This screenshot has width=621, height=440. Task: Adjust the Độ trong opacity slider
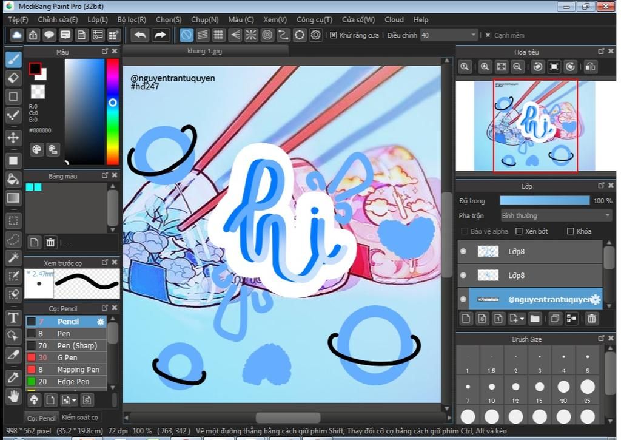coord(545,200)
